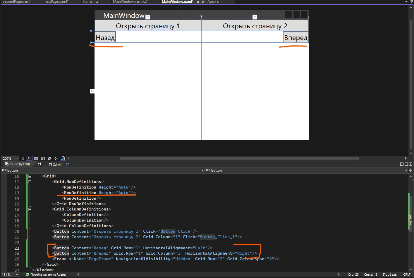Screen dimensions: 414x278
Task: Open the 200% zoom dropdown
Action: (x=17, y=158)
